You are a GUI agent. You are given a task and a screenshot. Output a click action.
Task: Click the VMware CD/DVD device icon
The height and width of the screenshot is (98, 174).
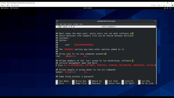[157, 5]
